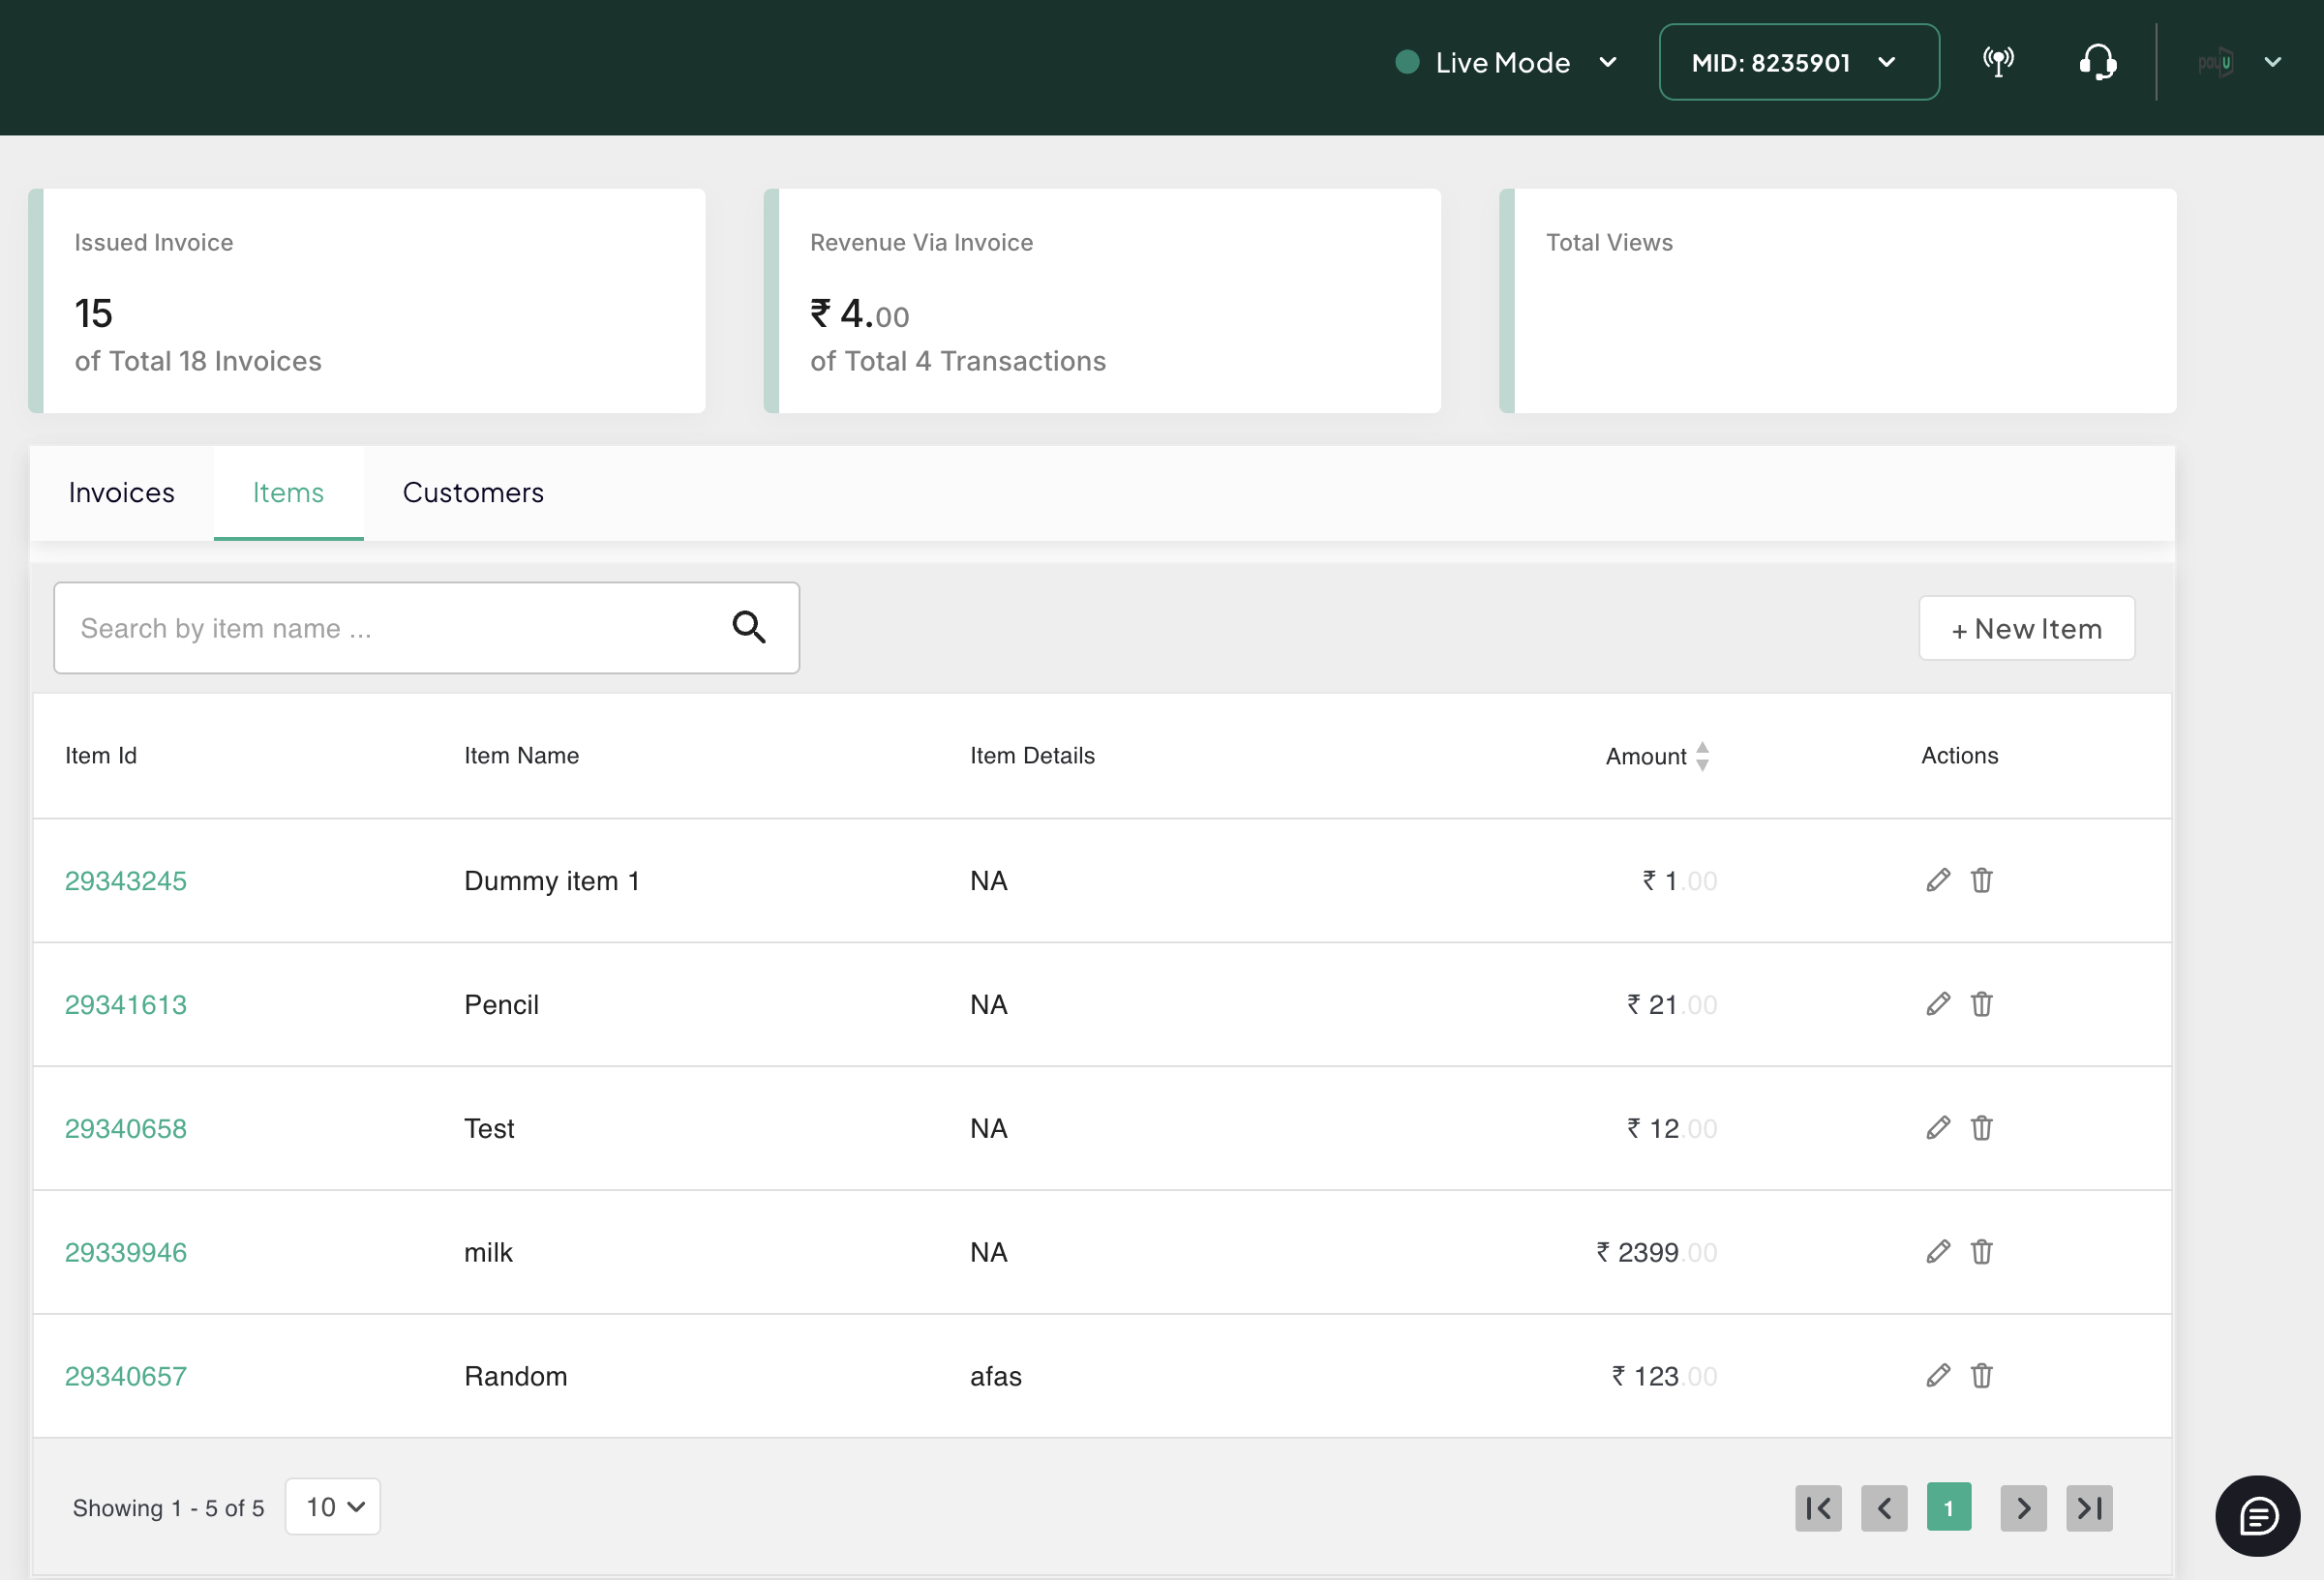This screenshot has height=1580, width=2324.
Task: Switch to the Customers tab
Action: (x=473, y=492)
